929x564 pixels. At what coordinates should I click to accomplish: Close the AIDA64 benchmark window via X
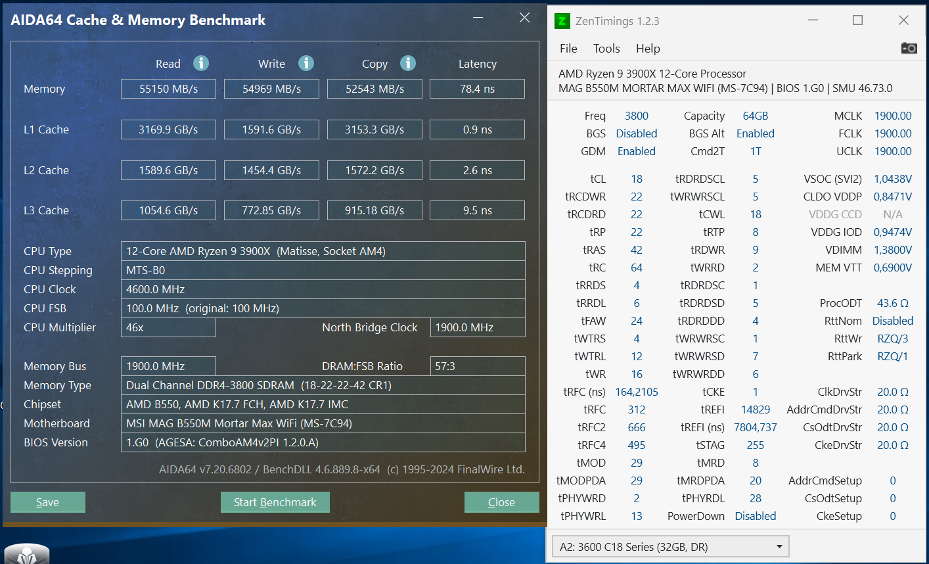[x=524, y=18]
